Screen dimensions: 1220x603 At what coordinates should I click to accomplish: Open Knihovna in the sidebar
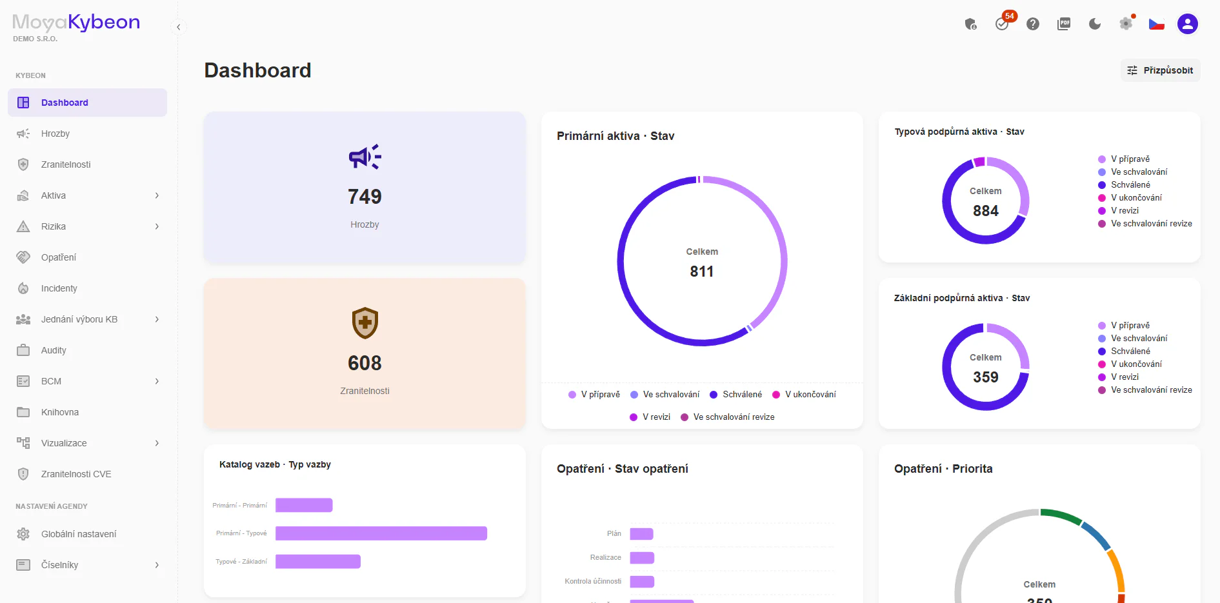point(87,412)
